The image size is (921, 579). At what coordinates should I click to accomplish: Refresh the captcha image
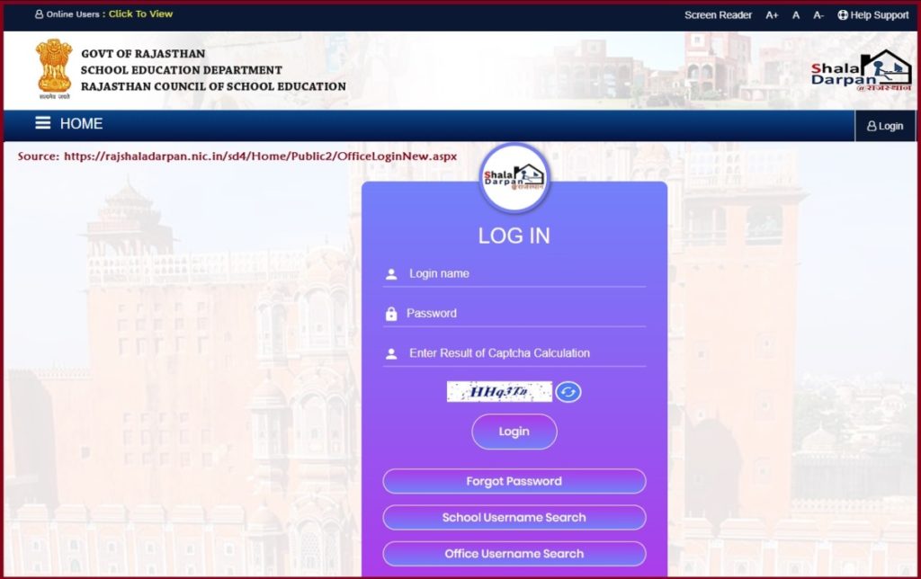[569, 393]
